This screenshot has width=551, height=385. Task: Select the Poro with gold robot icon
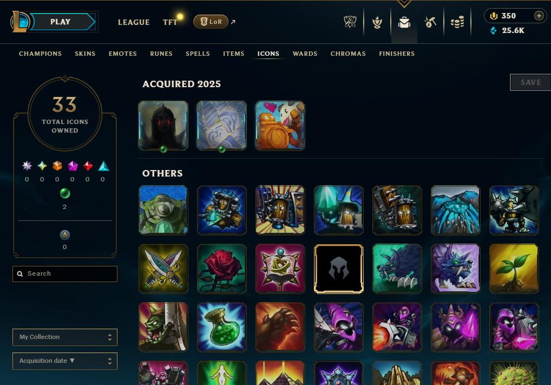pos(280,126)
